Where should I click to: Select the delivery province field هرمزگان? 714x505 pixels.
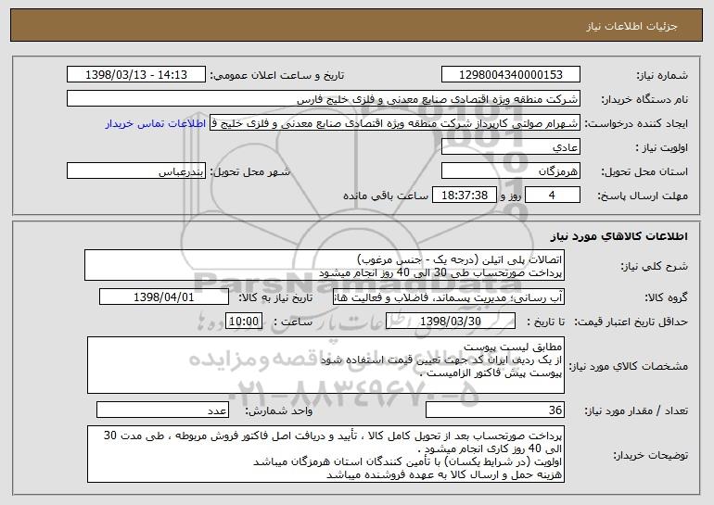(510, 171)
